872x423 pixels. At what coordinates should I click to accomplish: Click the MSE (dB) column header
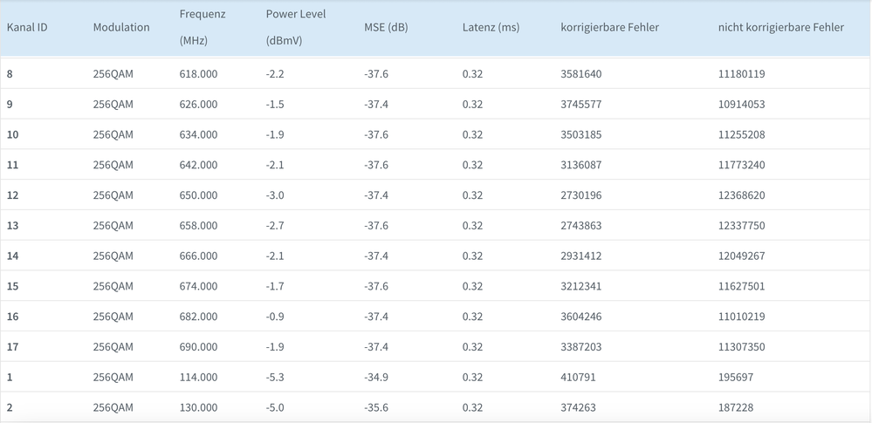tap(386, 27)
